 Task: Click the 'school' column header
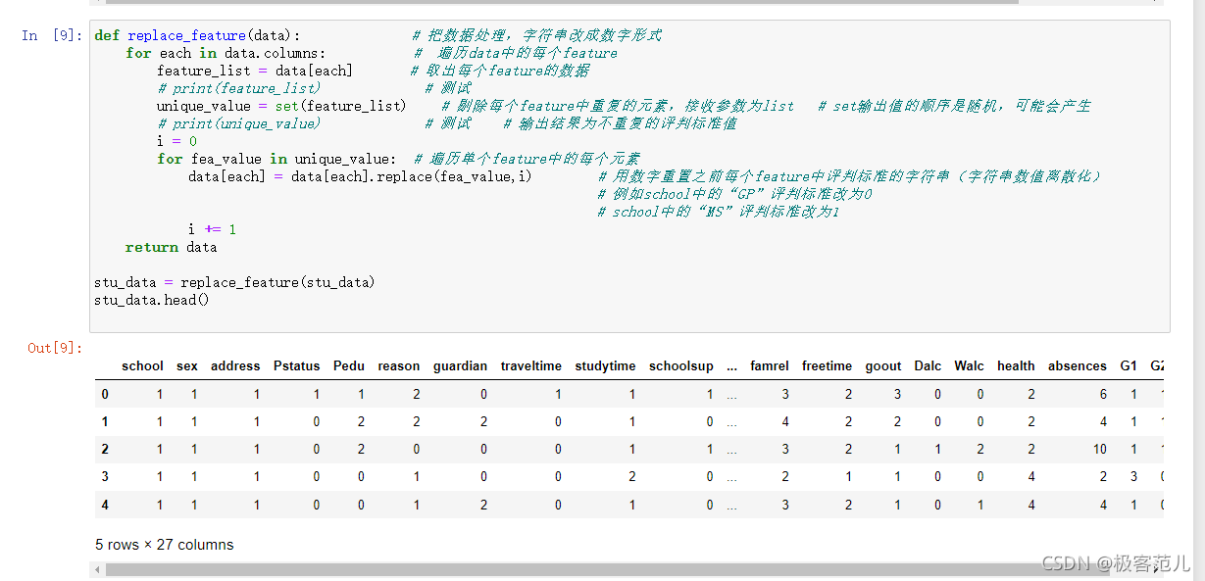[x=142, y=365]
